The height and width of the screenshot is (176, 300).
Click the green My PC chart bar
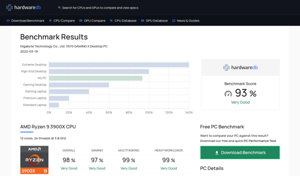(96, 78)
